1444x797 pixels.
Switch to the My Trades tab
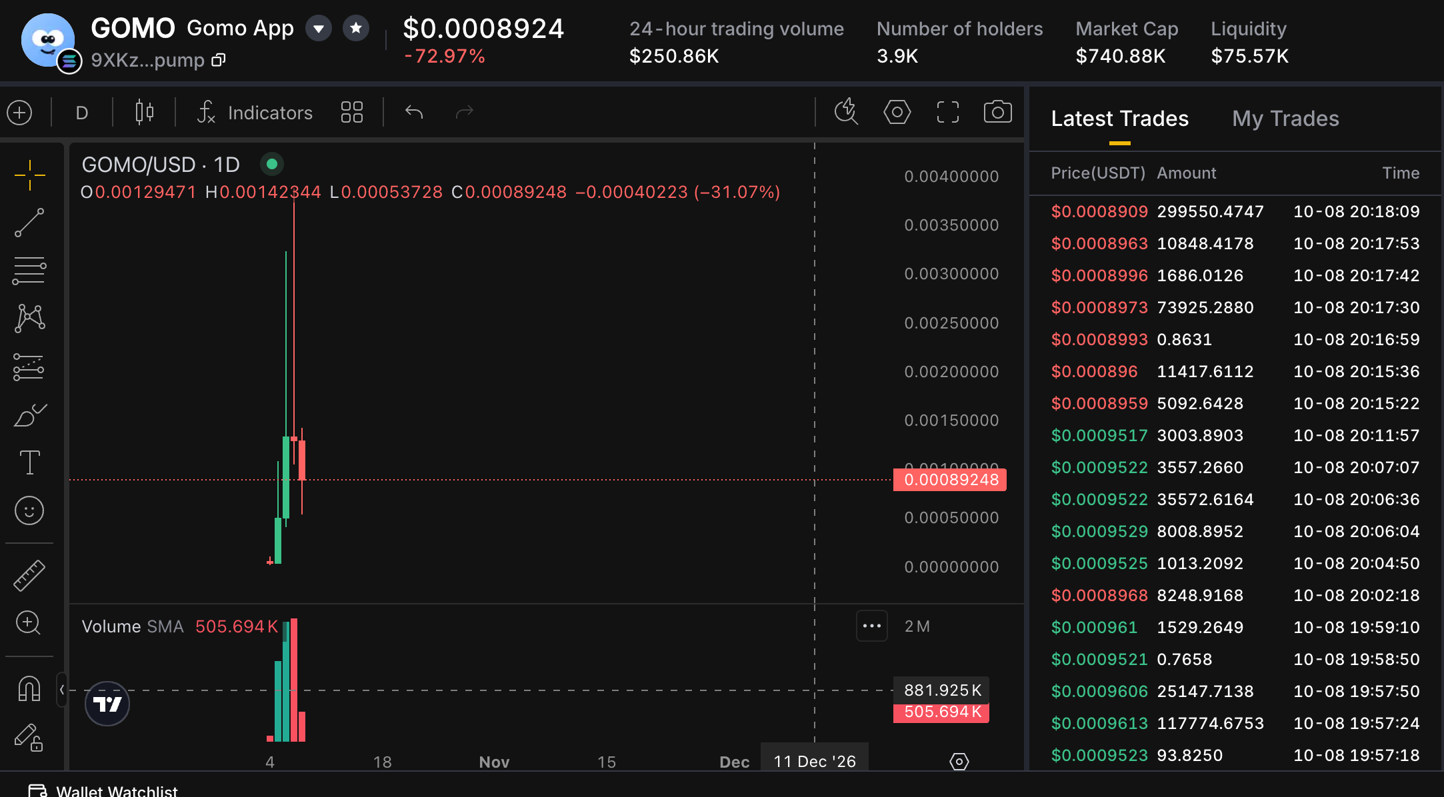tap(1285, 119)
